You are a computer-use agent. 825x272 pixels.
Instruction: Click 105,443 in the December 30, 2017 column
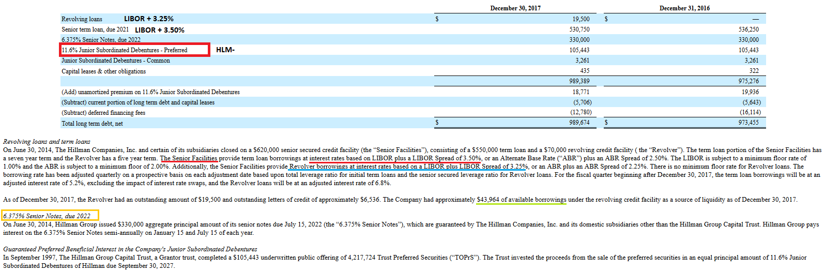coord(579,50)
